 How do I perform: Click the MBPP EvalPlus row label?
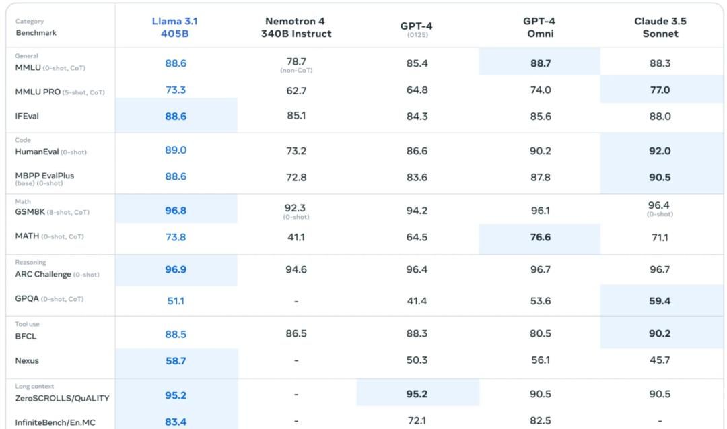coord(44,176)
